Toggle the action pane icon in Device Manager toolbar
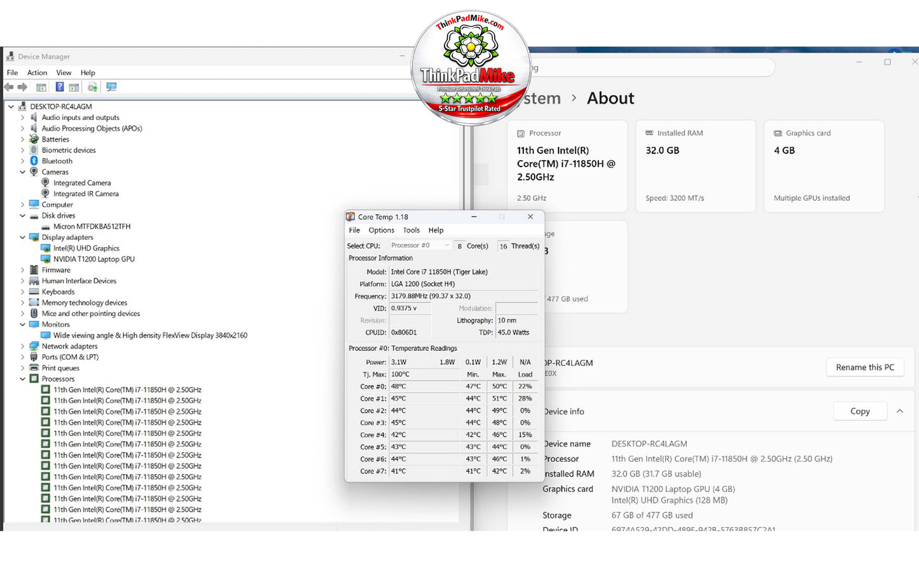This screenshot has width=919, height=577. (x=74, y=87)
